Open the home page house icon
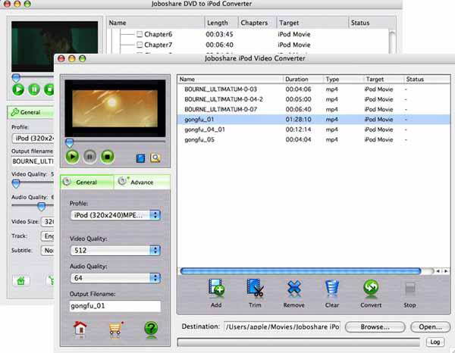This screenshot has height=353, width=455. 80,330
